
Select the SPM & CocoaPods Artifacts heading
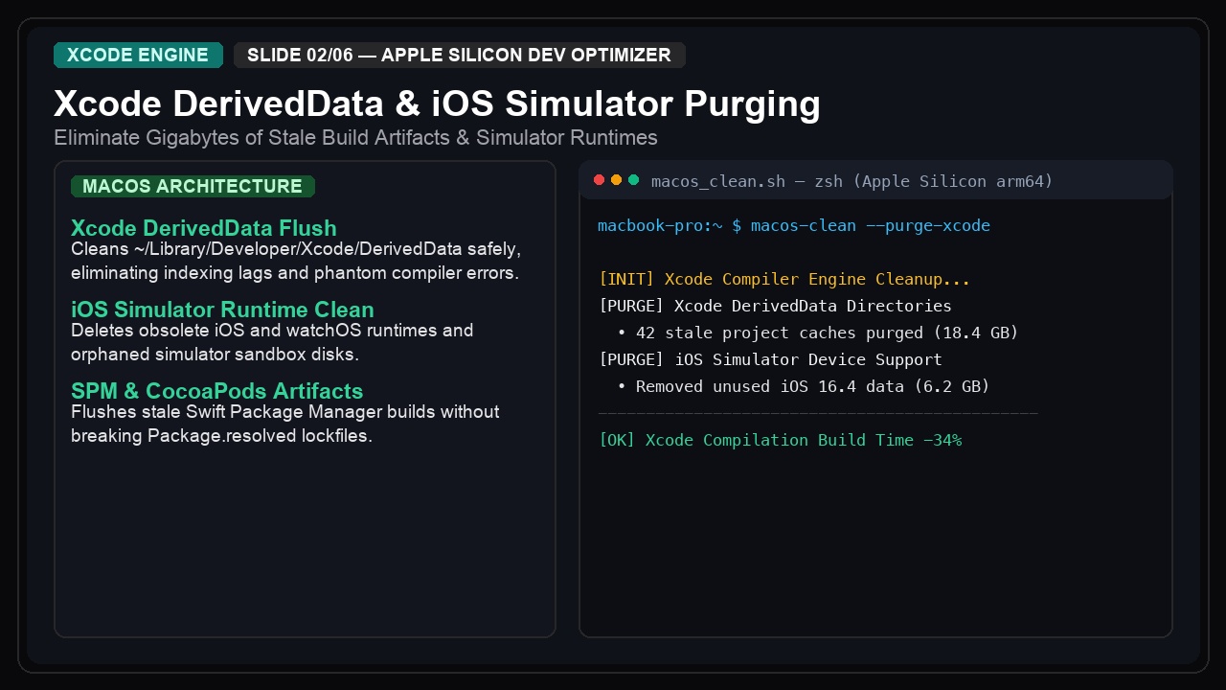click(x=216, y=391)
